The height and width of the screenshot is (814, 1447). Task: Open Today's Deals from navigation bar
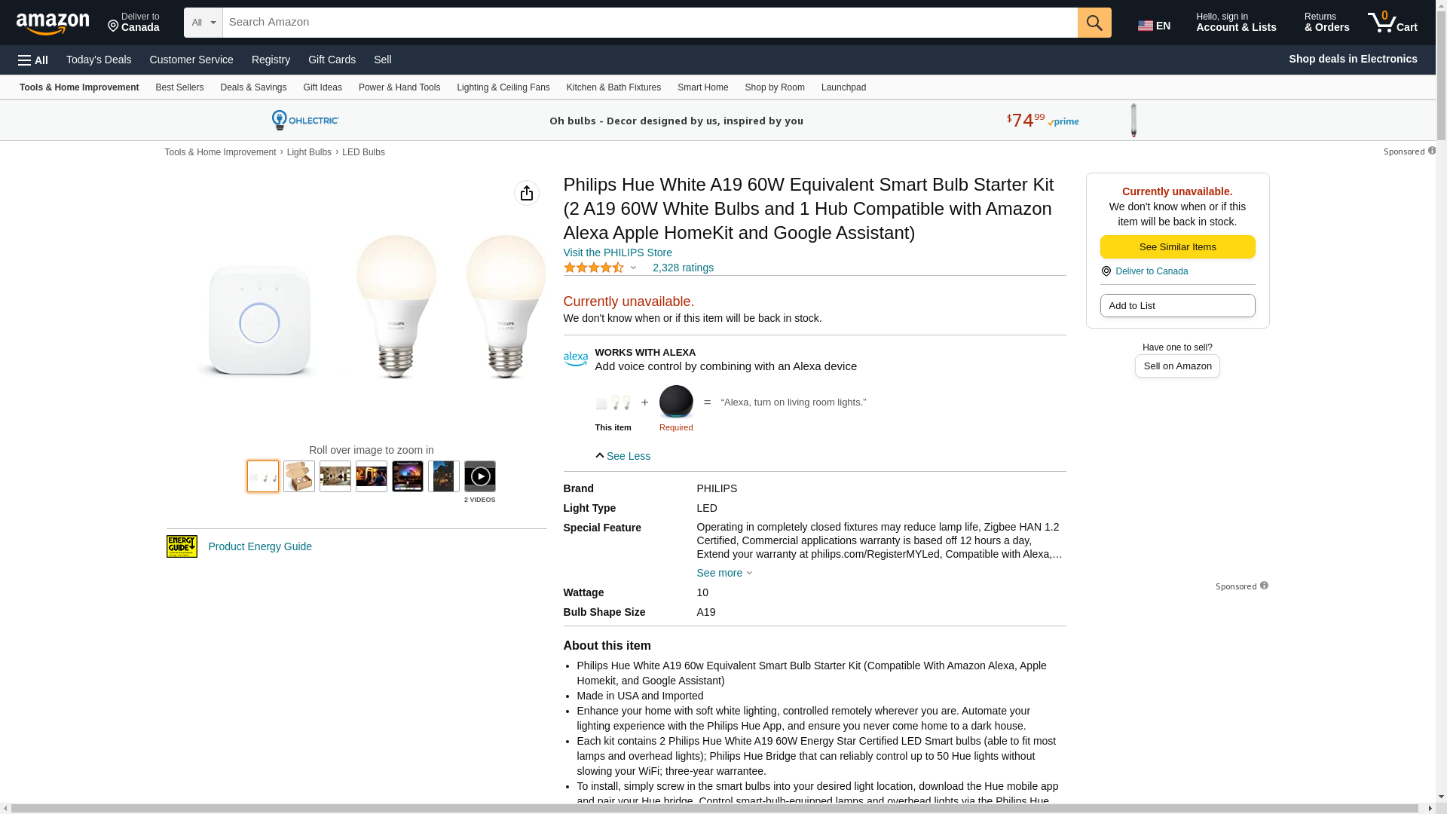point(99,60)
